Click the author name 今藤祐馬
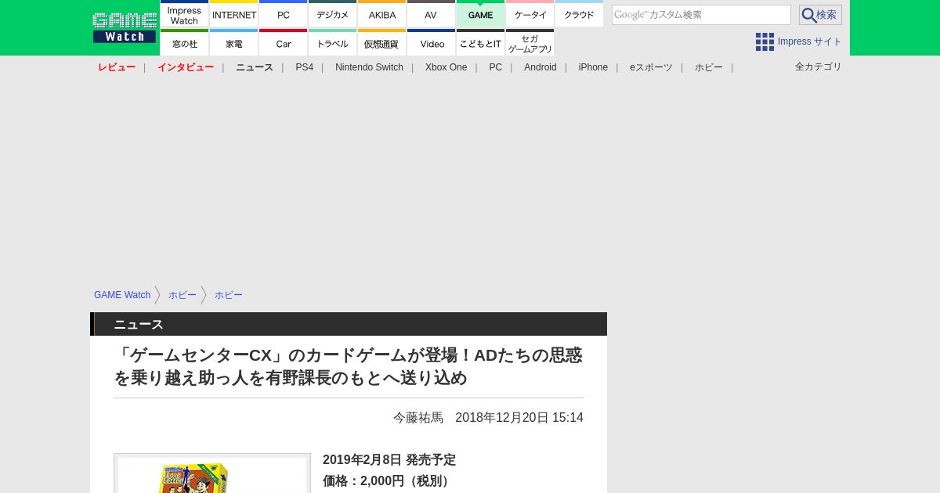940x493 pixels. 418,418
